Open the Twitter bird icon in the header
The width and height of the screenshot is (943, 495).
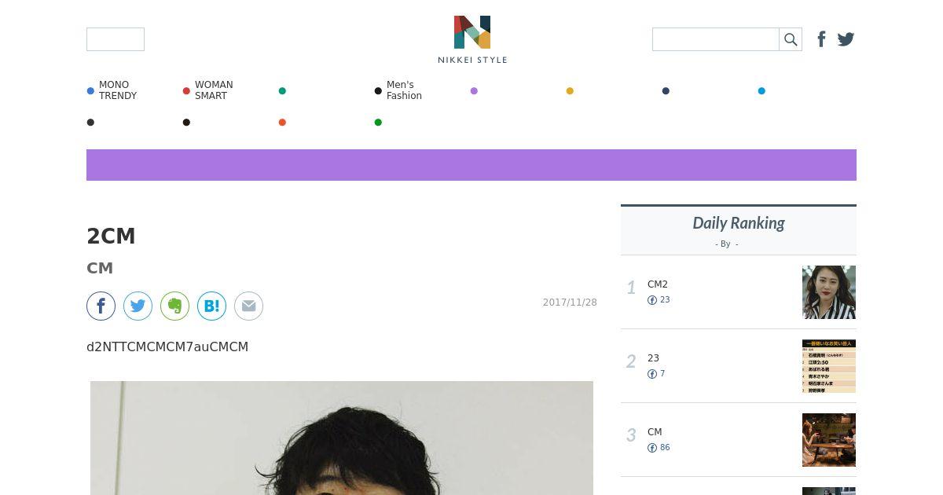846,39
